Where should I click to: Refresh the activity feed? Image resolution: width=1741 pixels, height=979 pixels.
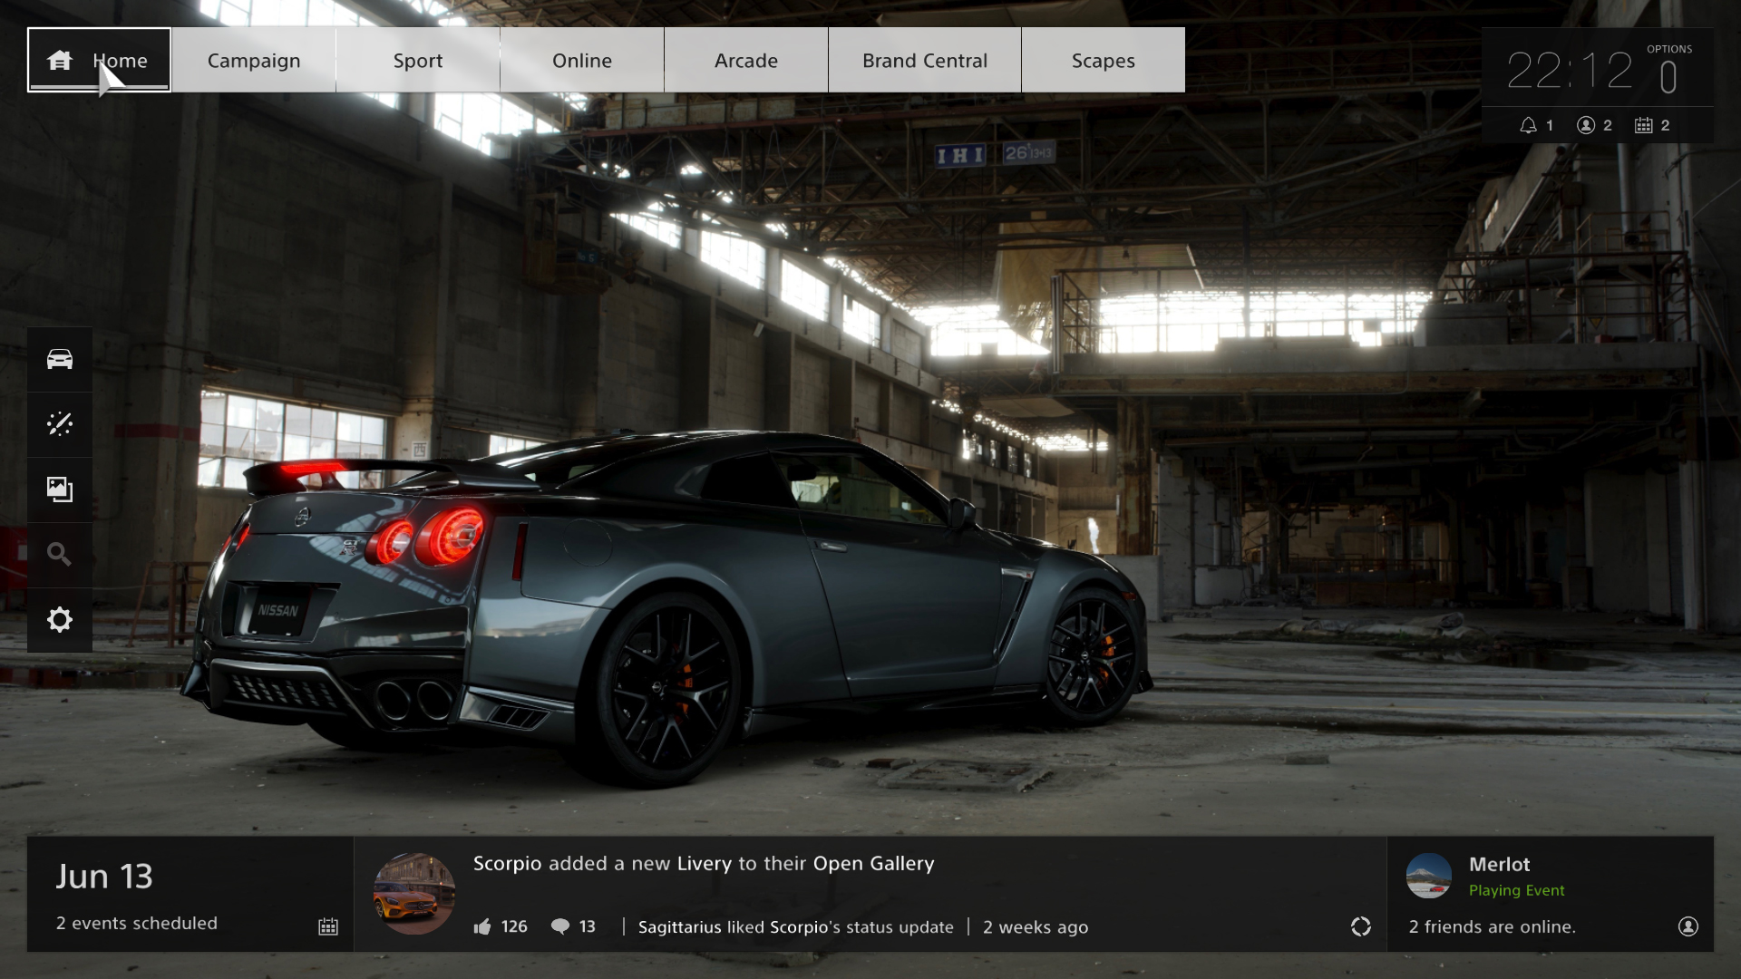pyautogui.click(x=1361, y=926)
